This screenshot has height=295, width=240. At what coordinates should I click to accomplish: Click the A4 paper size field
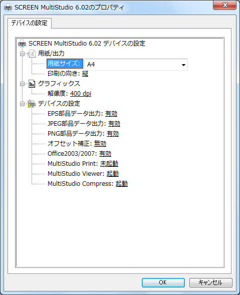coord(136,65)
